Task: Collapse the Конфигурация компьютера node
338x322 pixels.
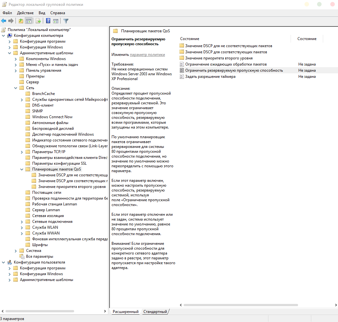Action: click(3, 36)
